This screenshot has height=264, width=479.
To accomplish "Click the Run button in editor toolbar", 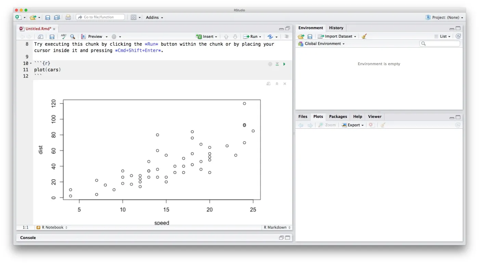I will click(250, 37).
